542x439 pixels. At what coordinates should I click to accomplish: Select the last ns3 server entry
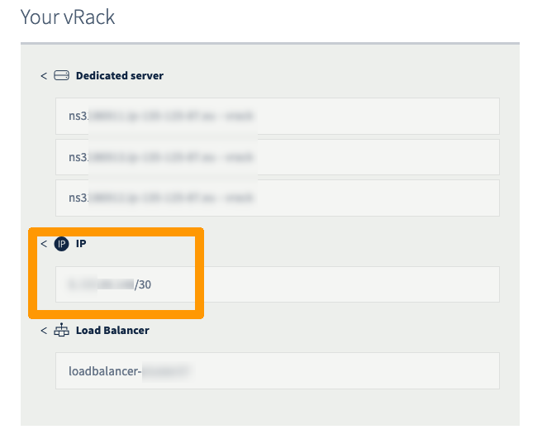277,197
